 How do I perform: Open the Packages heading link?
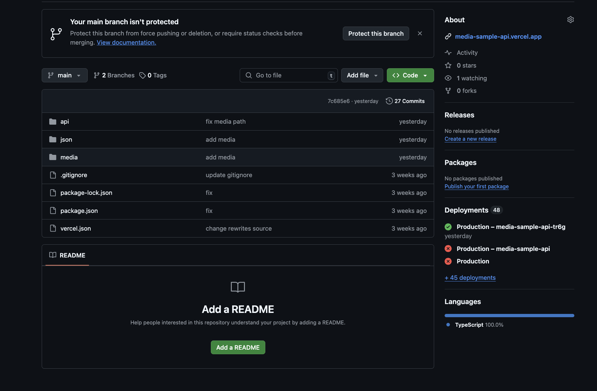(460, 162)
